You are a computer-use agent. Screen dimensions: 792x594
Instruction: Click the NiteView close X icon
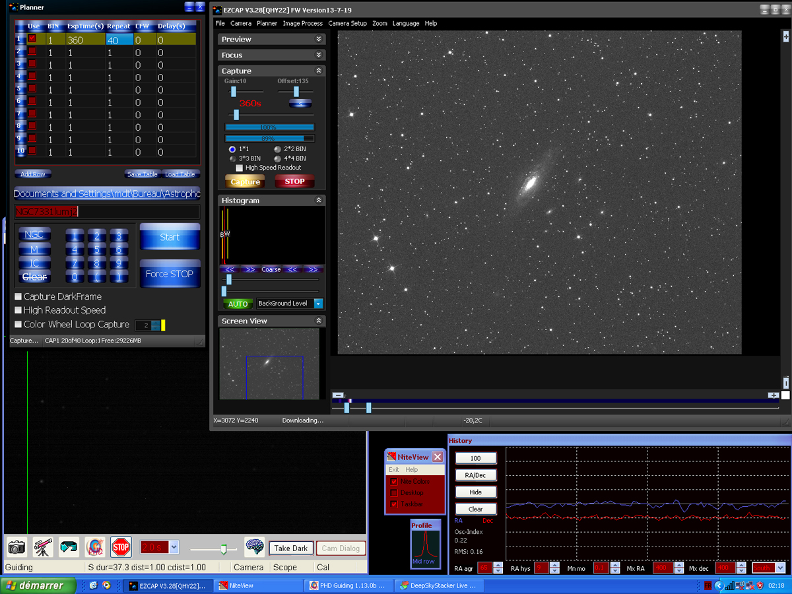[x=438, y=457]
